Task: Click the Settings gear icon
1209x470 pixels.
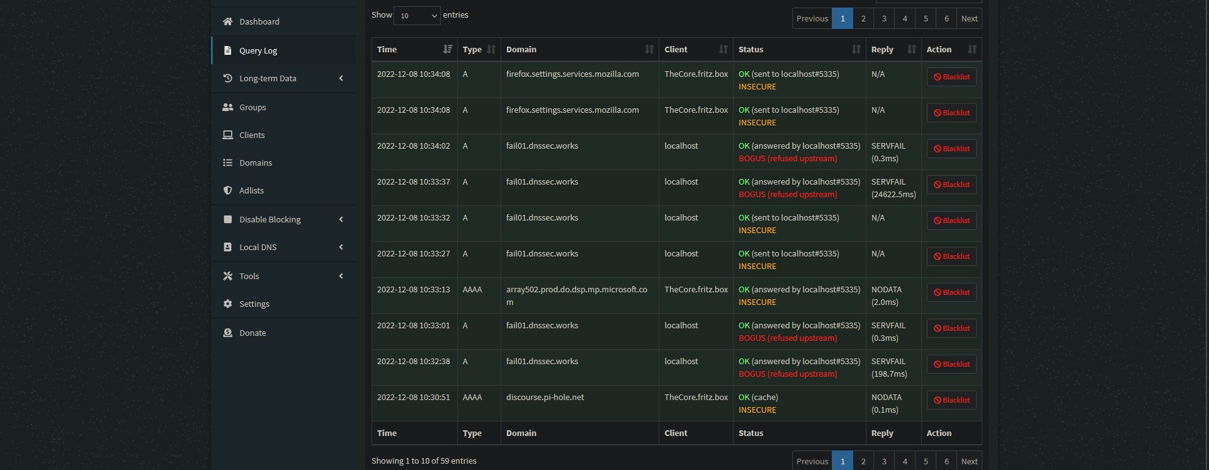Action: (x=228, y=304)
